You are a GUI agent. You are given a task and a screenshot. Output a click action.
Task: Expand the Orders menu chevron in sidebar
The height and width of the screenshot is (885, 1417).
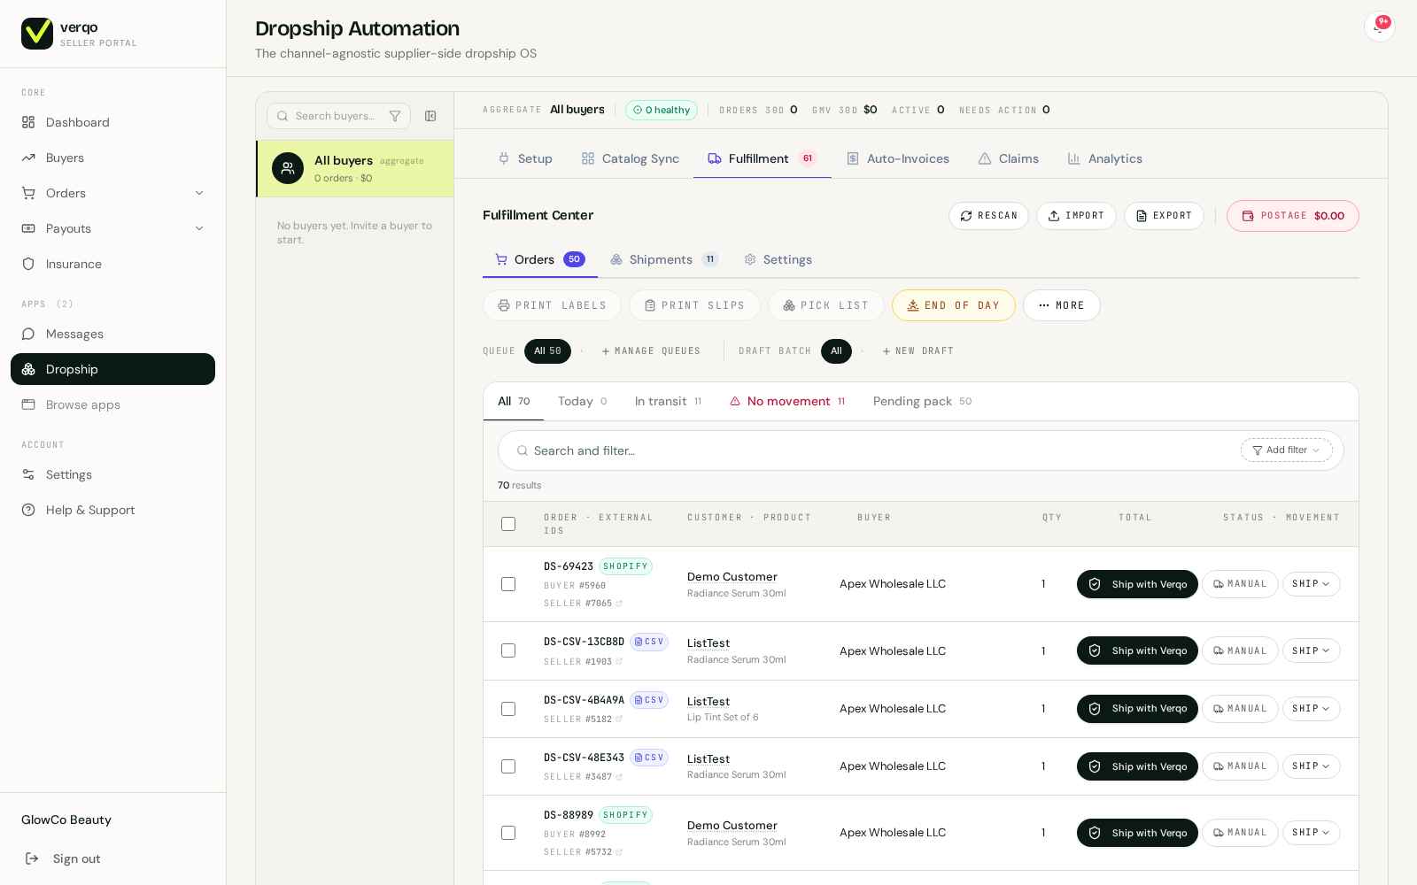[199, 193]
